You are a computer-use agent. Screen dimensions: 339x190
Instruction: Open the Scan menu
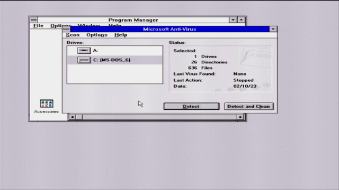click(73, 35)
